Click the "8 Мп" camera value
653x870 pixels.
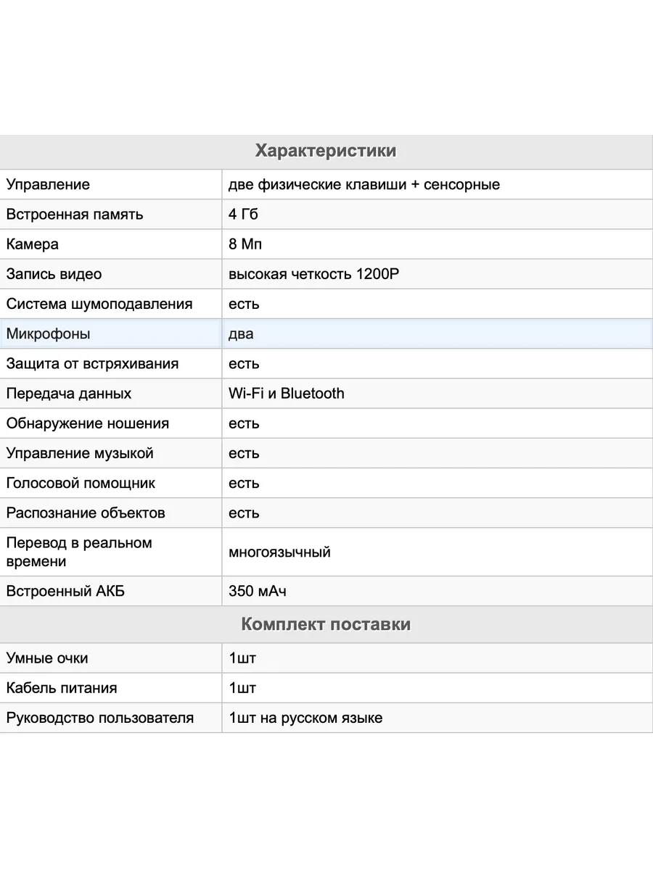[245, 244]
